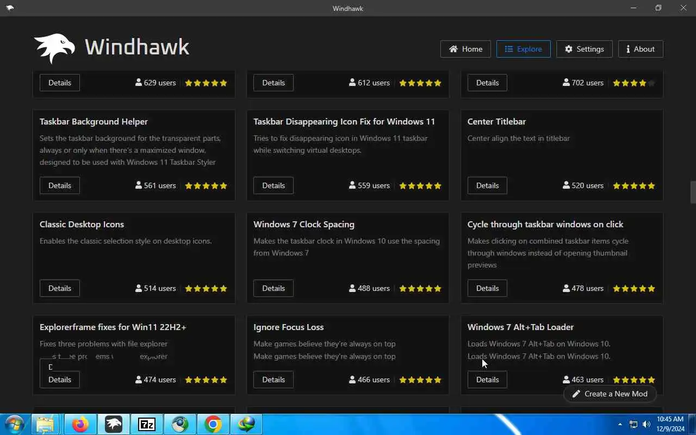This screenshot has height=435, width=696.
Task: Click the Windhawk eagle logo
Action: 54,48
